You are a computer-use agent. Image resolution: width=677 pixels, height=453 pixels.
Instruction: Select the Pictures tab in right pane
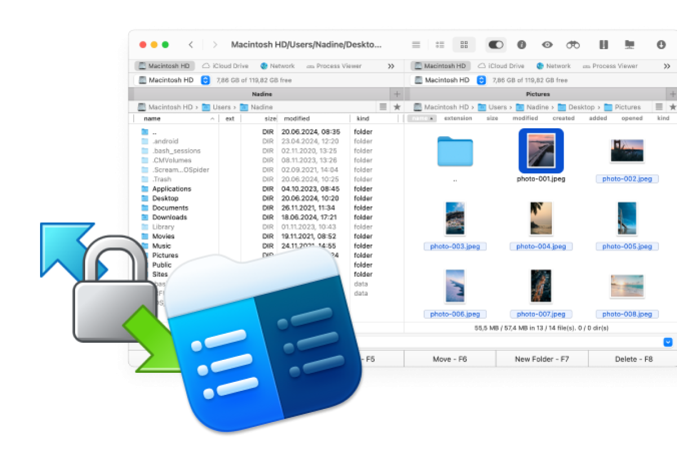pos(538,94)
